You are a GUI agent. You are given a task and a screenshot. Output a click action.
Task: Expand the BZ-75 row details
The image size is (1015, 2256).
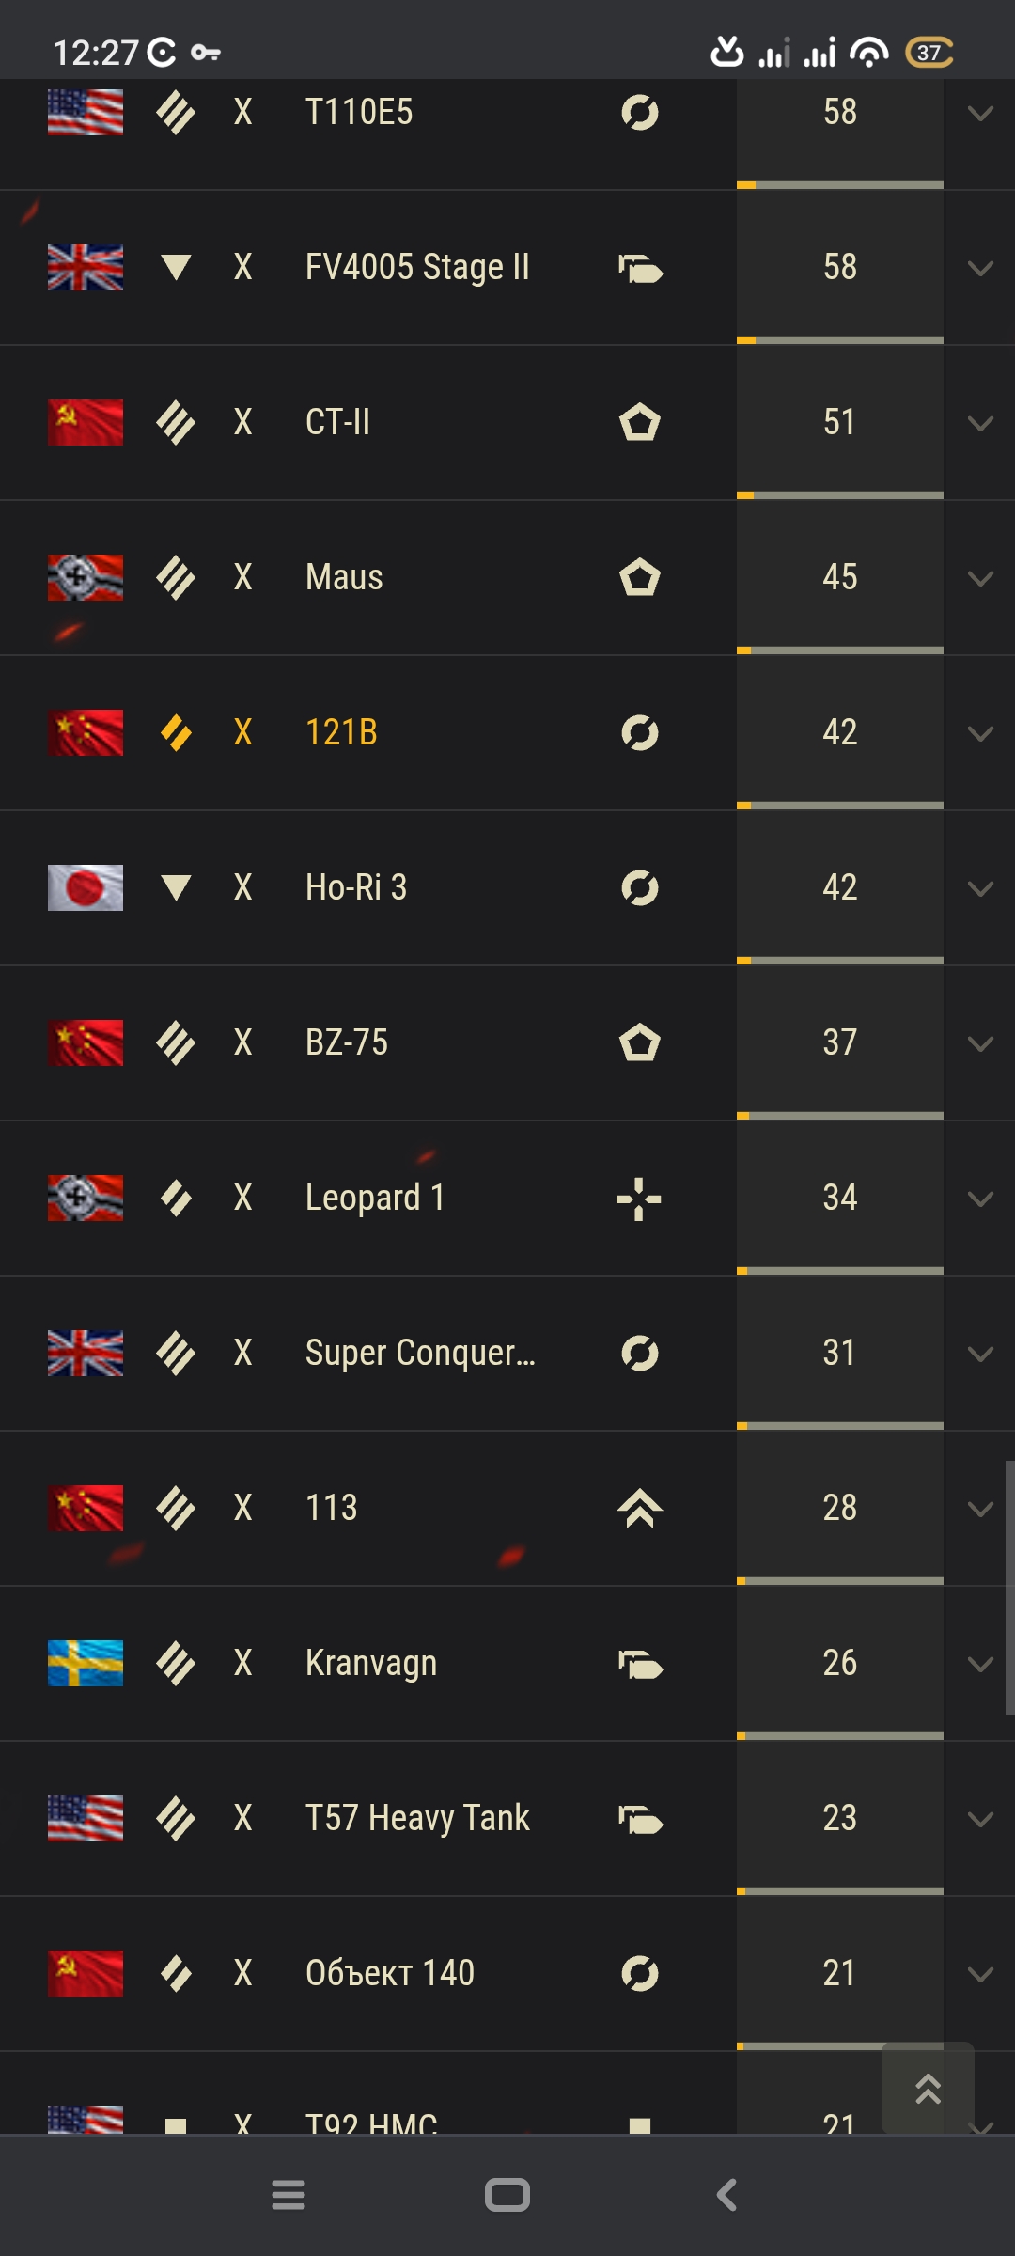click(980, 1044)
